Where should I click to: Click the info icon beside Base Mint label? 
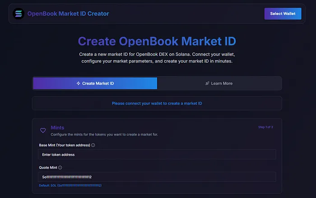pyautogui.click(x=93, y=145)
